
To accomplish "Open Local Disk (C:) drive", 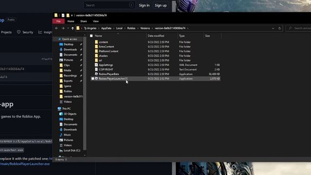I will (72, 150).
